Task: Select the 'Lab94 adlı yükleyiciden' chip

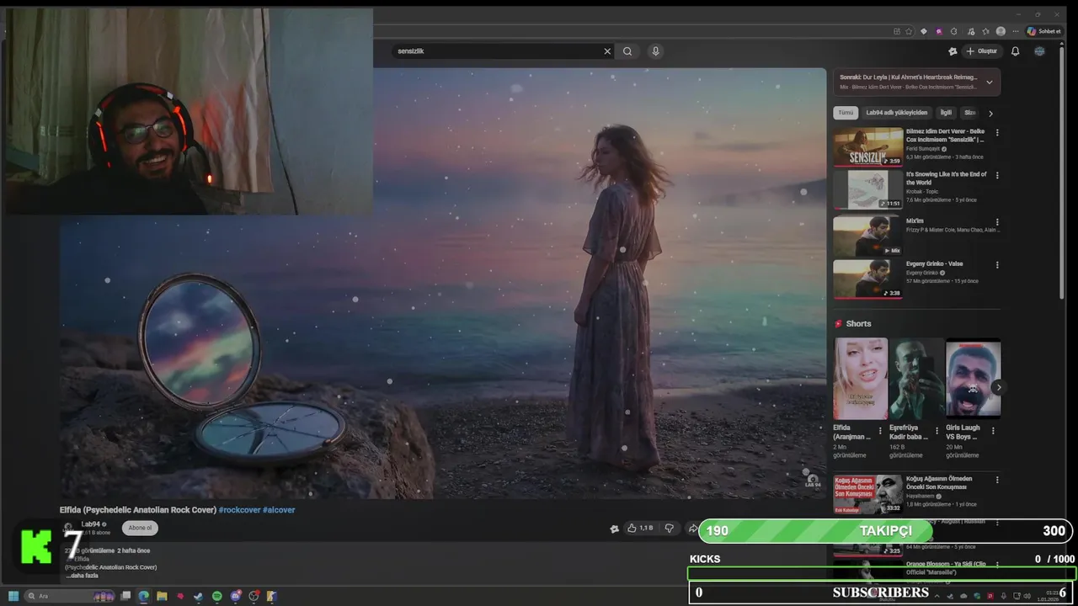Action: [896, 113]
